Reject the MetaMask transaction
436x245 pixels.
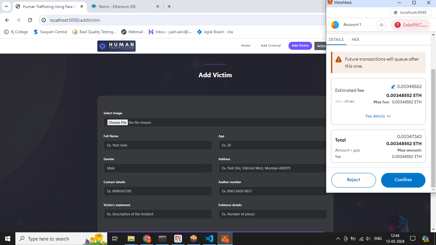pos(353,180)
